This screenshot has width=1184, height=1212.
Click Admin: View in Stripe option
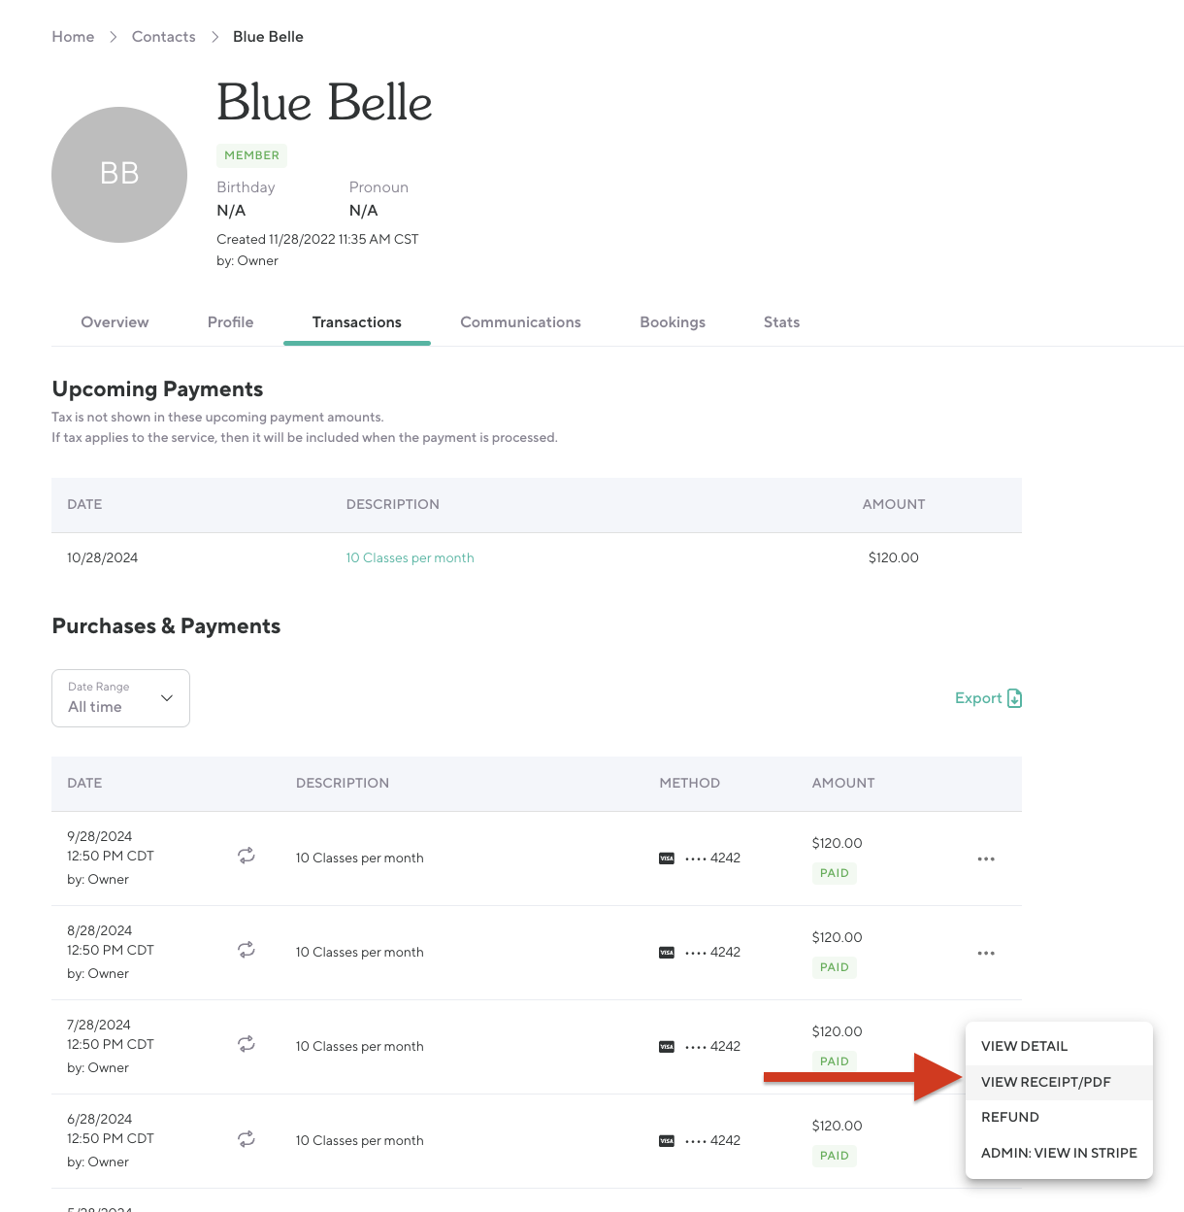pyautogui.click(x=1059, y=1153)
